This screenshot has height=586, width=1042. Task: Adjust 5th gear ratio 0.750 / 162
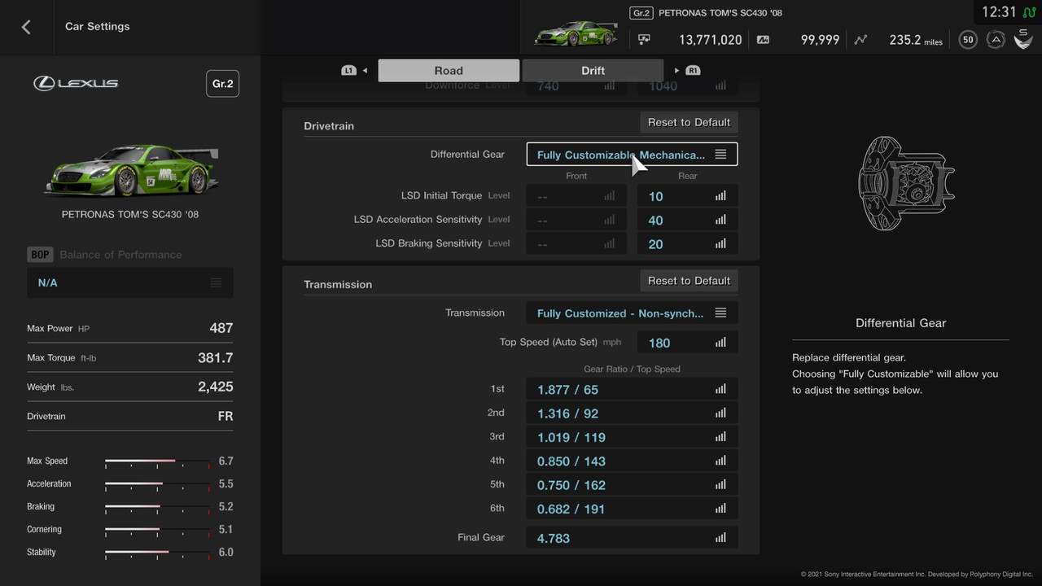pyautogui.click(x=632, y=484)
